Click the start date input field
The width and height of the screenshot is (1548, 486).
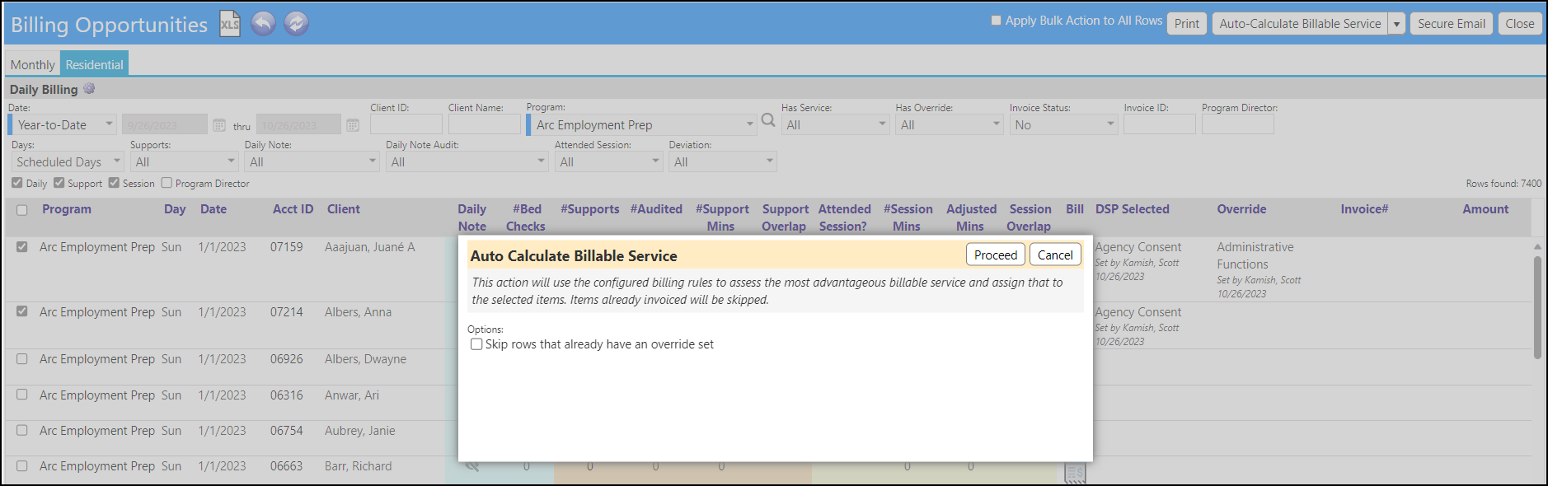pos(165,124)
